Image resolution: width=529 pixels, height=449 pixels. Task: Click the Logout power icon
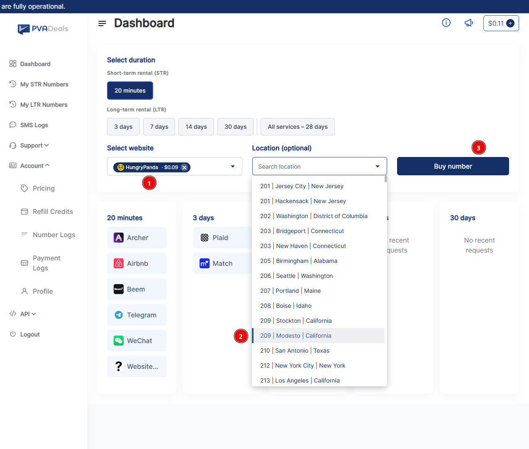[x=13, y=334]
